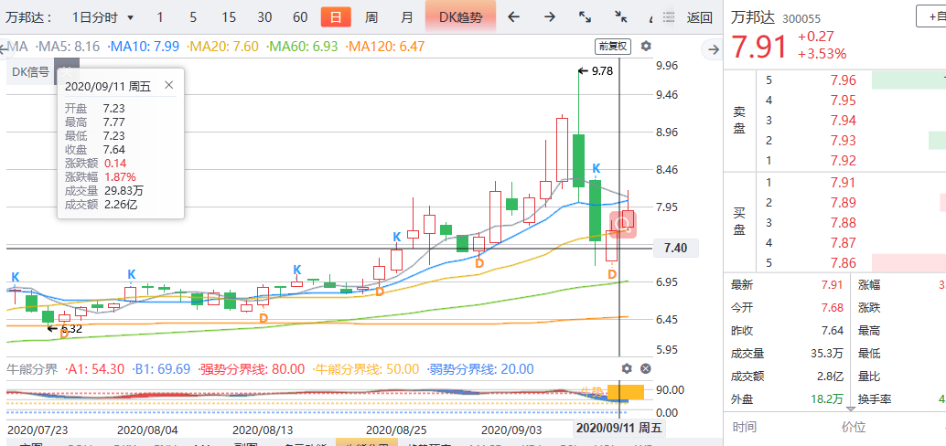Click the 今开 7.68 row
This screenshot has height=446, width=946.
[787, 308]
